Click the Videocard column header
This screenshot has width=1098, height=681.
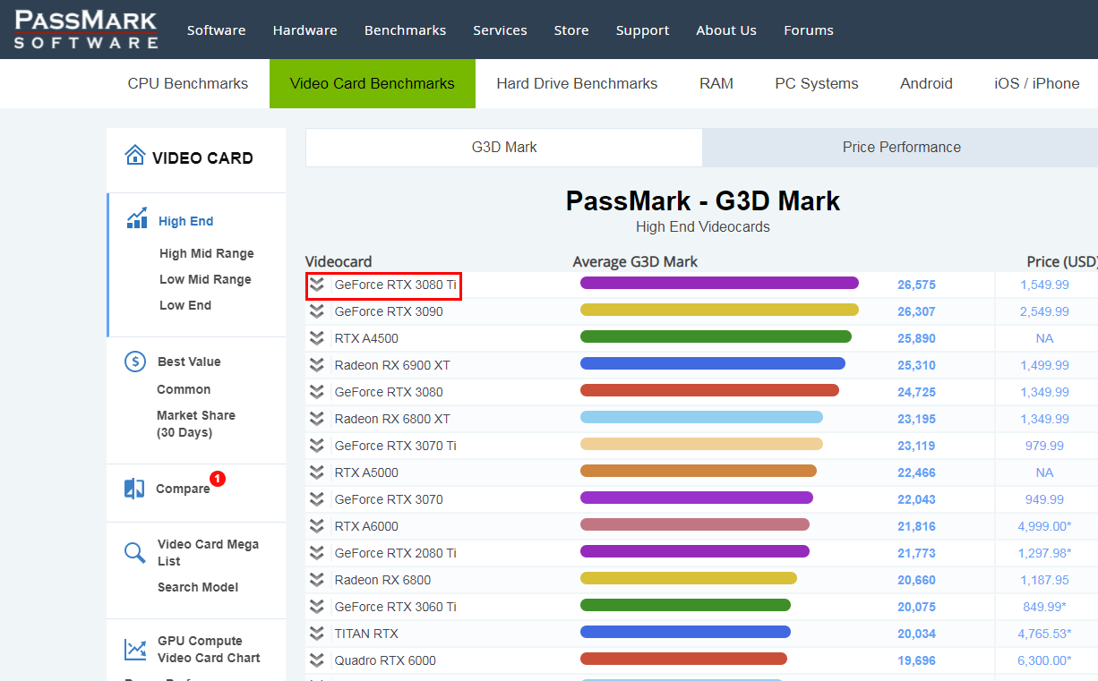339,261
